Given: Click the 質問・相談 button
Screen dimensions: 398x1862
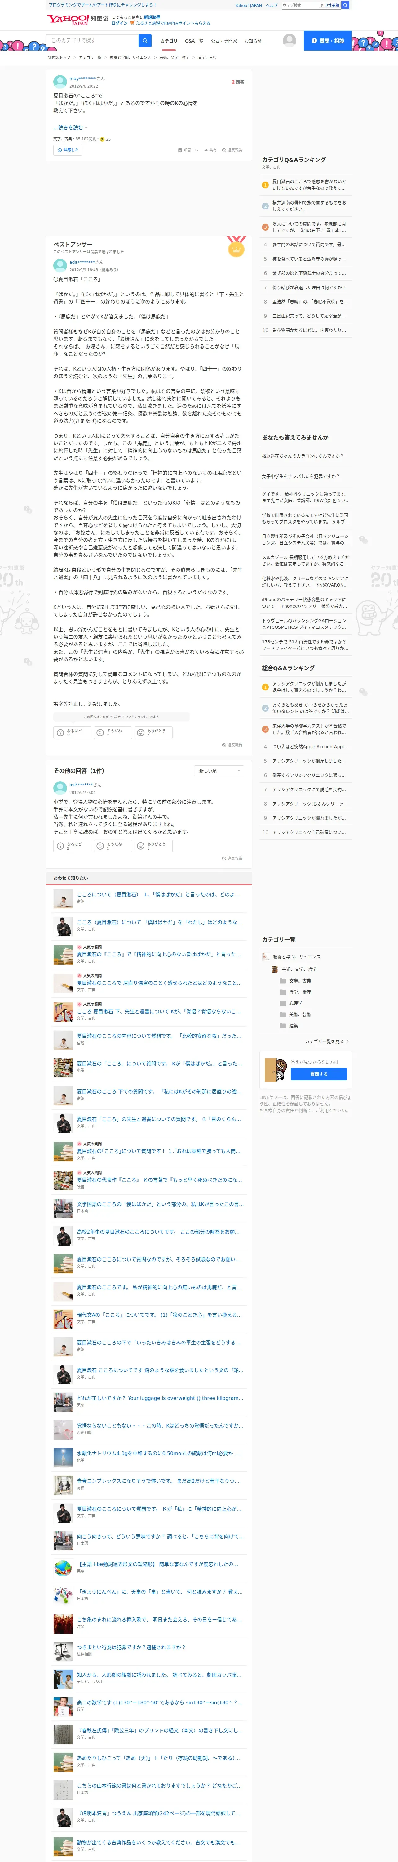Looking at the screenshot, I should pos(327,40).
